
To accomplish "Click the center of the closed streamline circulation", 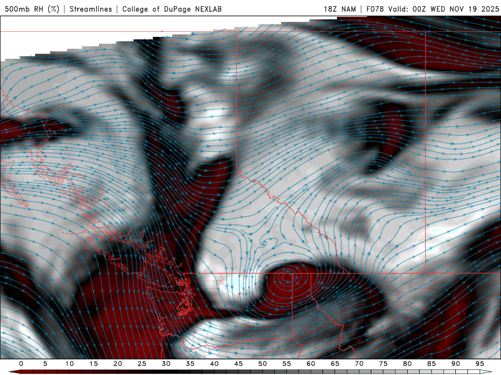I will 287,277.
